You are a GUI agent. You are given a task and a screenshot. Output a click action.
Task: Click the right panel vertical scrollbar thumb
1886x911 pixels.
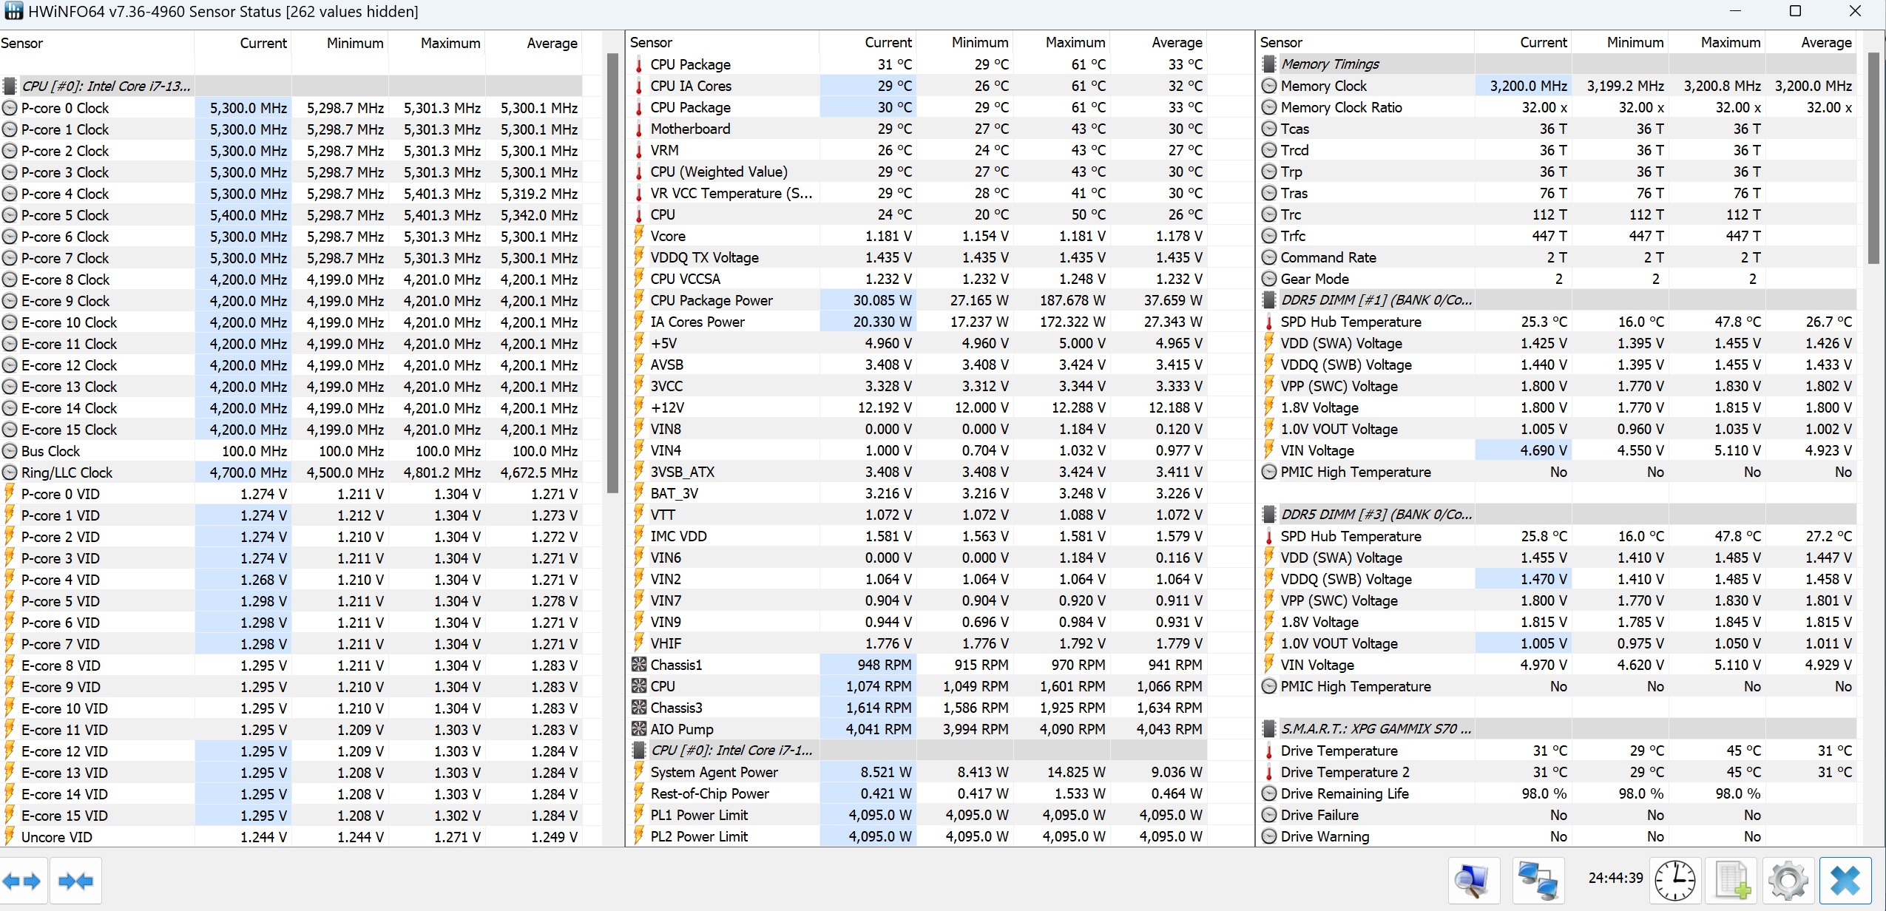click(1873, 158)
